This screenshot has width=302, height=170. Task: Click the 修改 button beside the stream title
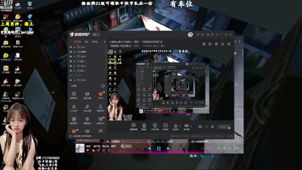pos(136,42)
